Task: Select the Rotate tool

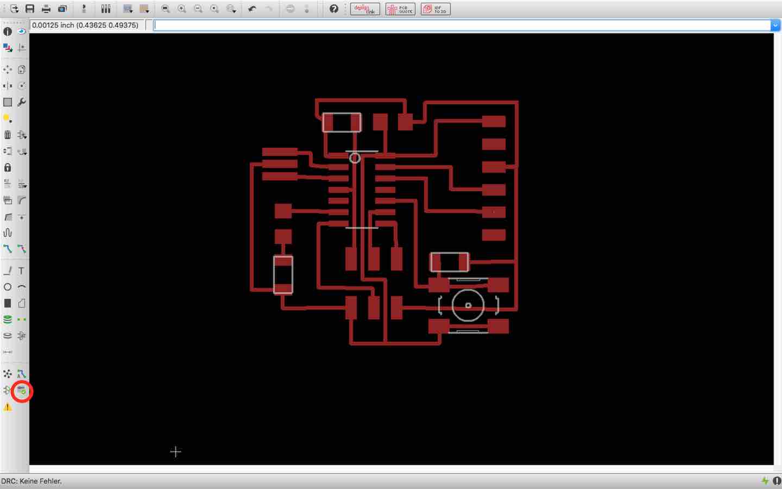Action: 22,86
